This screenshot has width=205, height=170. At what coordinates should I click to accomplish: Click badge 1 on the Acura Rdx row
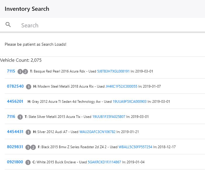(20, 72)
